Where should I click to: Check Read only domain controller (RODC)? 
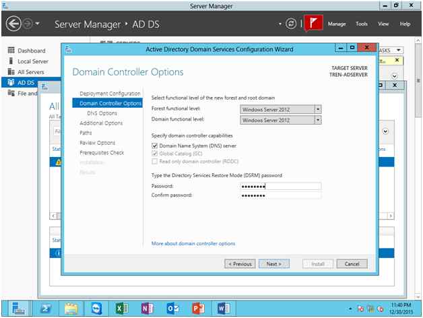click(x=154, y=162)
